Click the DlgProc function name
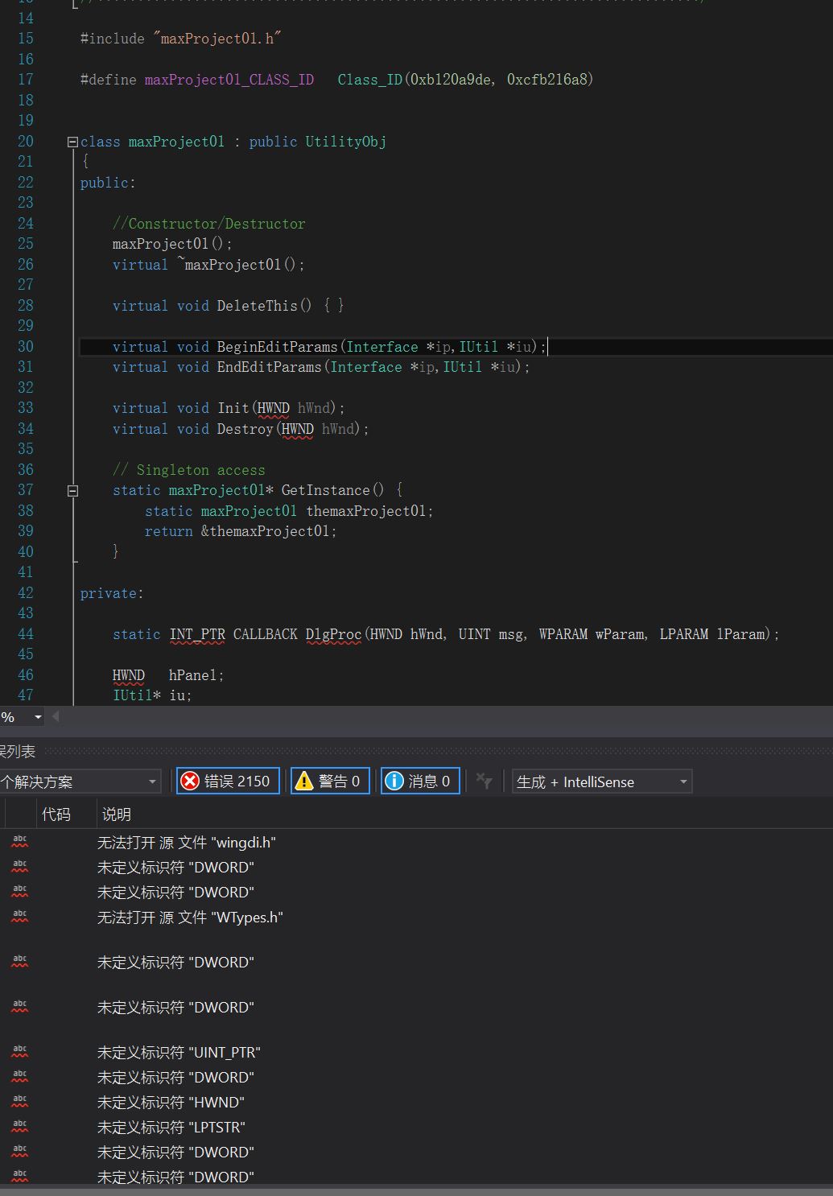833x1196 pixels. click(333, 634)
